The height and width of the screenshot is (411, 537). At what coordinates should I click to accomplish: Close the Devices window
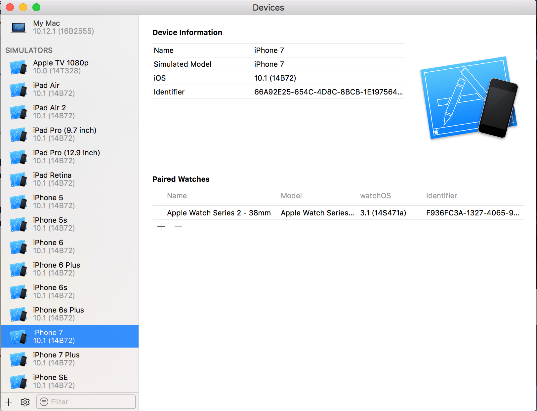[x=10, y=7]
